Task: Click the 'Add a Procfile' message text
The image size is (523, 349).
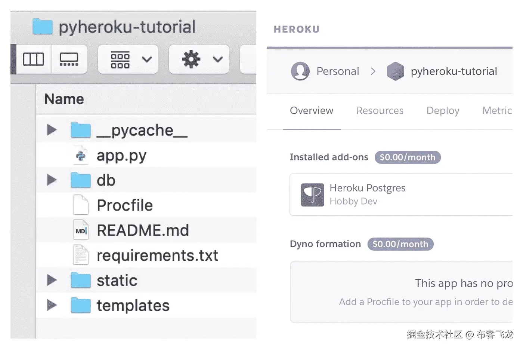Action: (x=425, y=302)
